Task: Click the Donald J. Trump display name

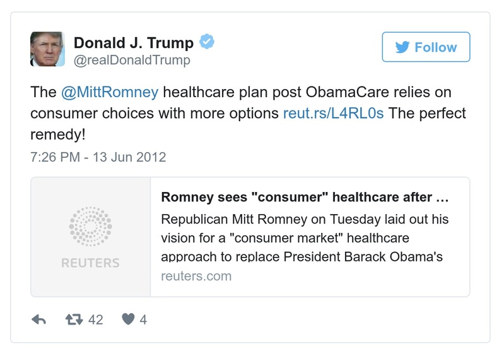Action: point(134,43)
